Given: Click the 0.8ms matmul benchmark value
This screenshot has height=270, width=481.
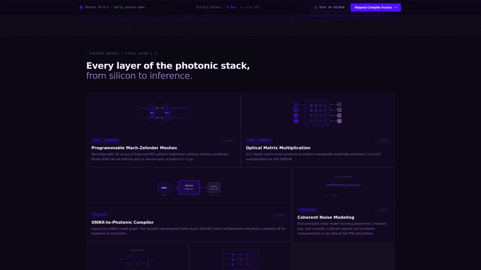Looking at the screenshot, I should pyautogui.click(x=231, y=7).
